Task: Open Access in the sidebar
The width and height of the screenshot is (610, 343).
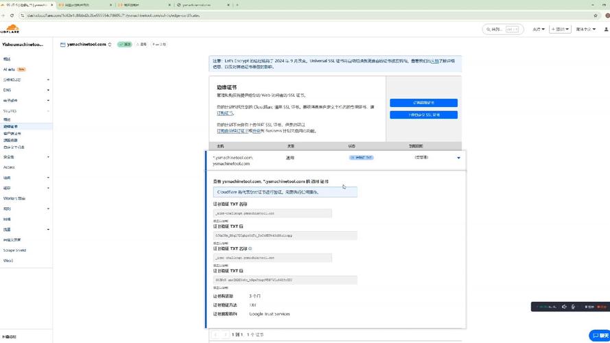Action: click(9, 167)
